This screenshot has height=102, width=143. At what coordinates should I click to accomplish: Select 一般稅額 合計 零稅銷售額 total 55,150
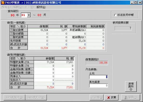[77, 48]
